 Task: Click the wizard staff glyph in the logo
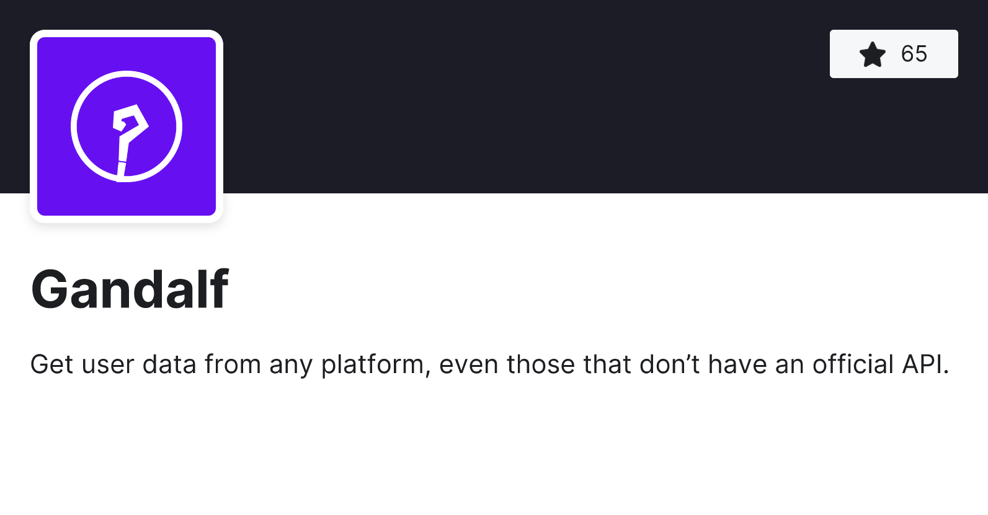click(x=128, y=136)
